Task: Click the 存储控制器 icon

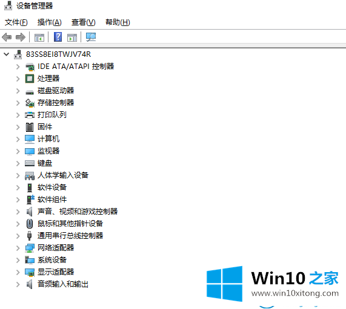Action: pyautogui.click(x=30, y=103)
